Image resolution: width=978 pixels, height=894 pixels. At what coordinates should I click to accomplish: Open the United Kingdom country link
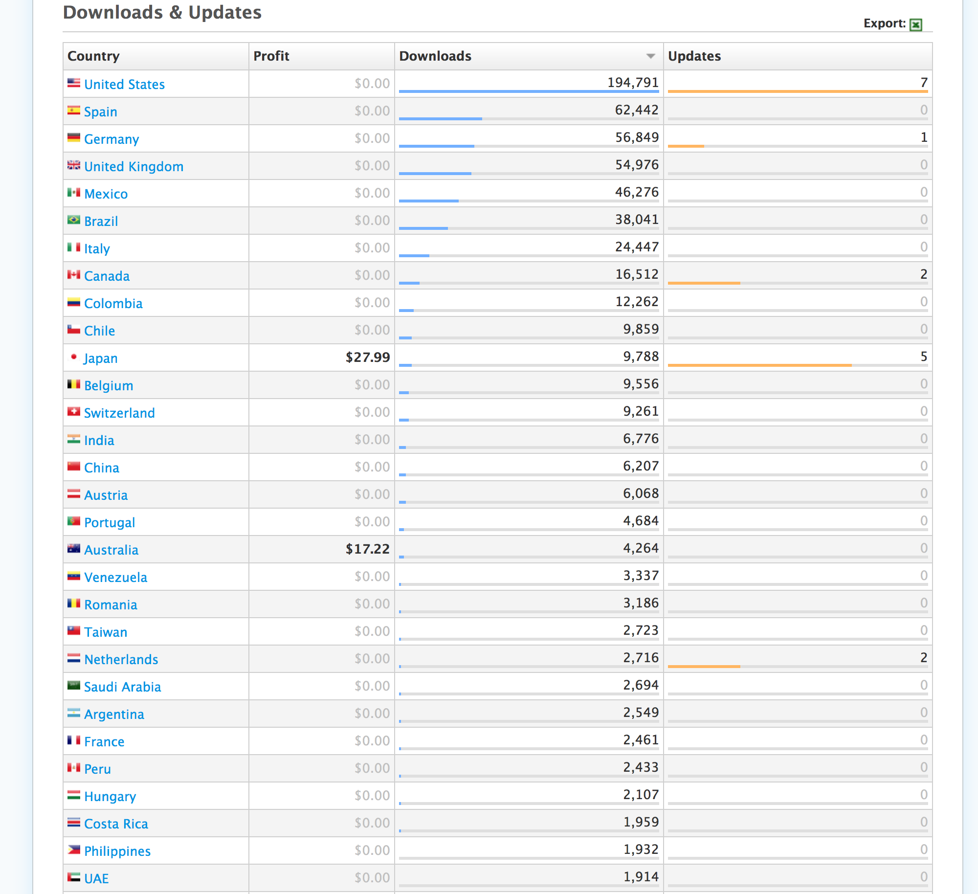[133, 167]
